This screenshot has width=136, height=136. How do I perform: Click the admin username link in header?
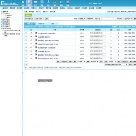[x=95, y=3]
